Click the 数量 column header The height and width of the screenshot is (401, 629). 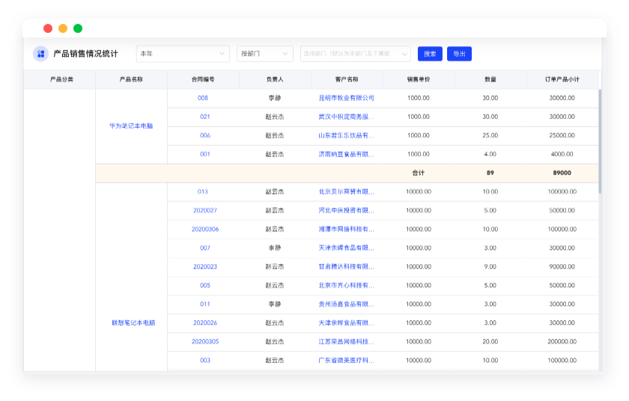490,79
